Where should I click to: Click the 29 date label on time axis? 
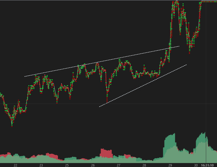click(170, 165)
